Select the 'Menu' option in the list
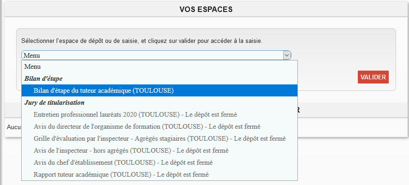The height and width of the screenshot is (185, 409). (32, 66)
